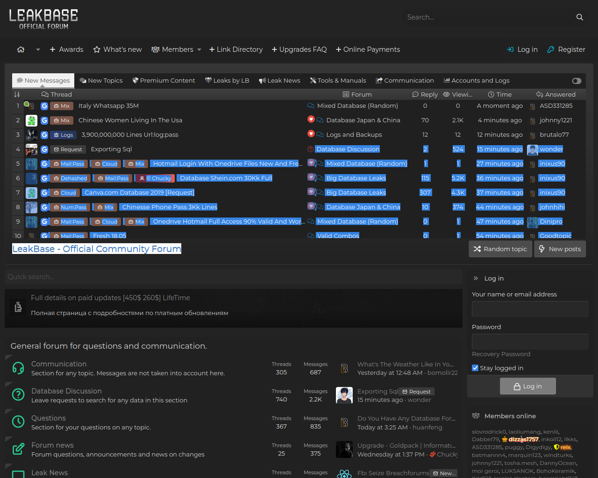Click the search magnifier icon

click(580, 17)
